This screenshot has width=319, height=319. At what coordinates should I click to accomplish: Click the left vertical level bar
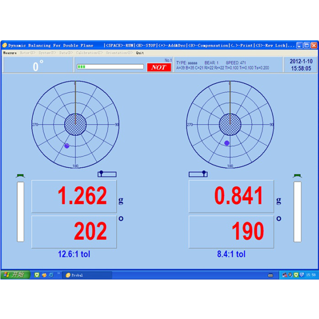point(20,211)
